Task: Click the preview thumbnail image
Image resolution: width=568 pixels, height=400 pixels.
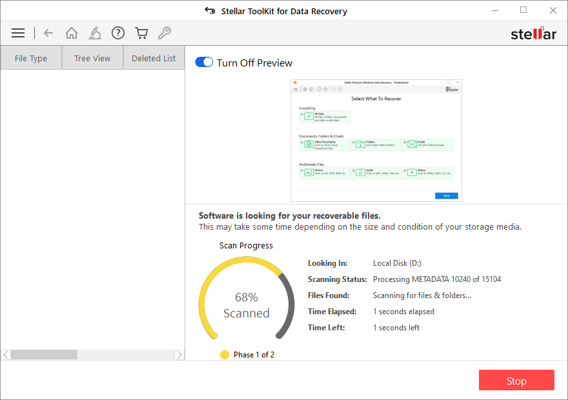Action: (x=376, y=141)
